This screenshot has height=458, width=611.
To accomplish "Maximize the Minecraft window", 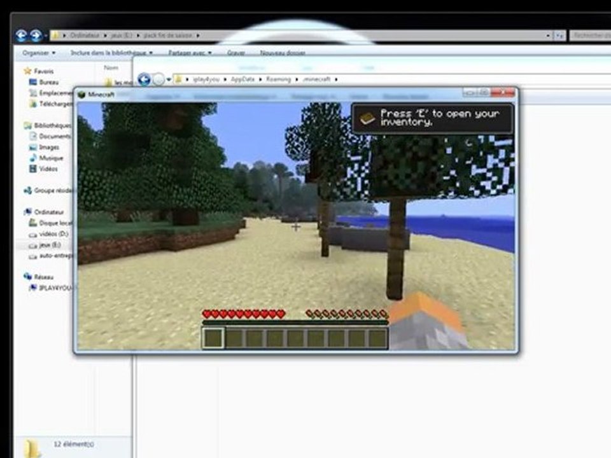I will coord(483,93).
